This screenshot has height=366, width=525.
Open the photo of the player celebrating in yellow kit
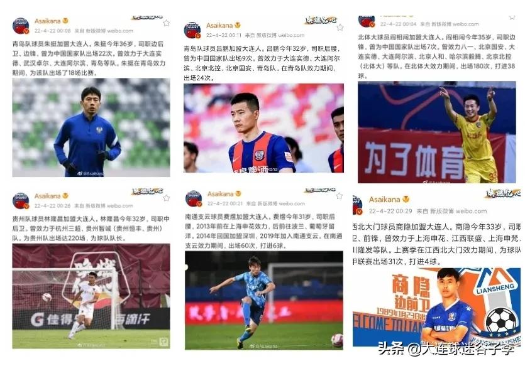(x=436, y=132)
